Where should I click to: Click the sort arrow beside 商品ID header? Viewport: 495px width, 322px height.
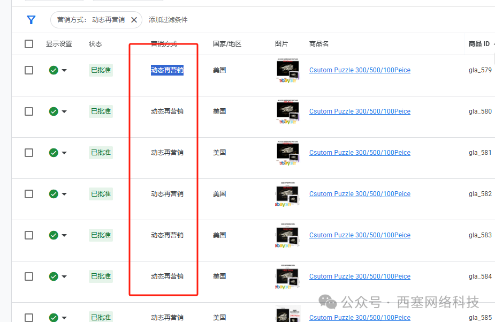pos(493,44)
